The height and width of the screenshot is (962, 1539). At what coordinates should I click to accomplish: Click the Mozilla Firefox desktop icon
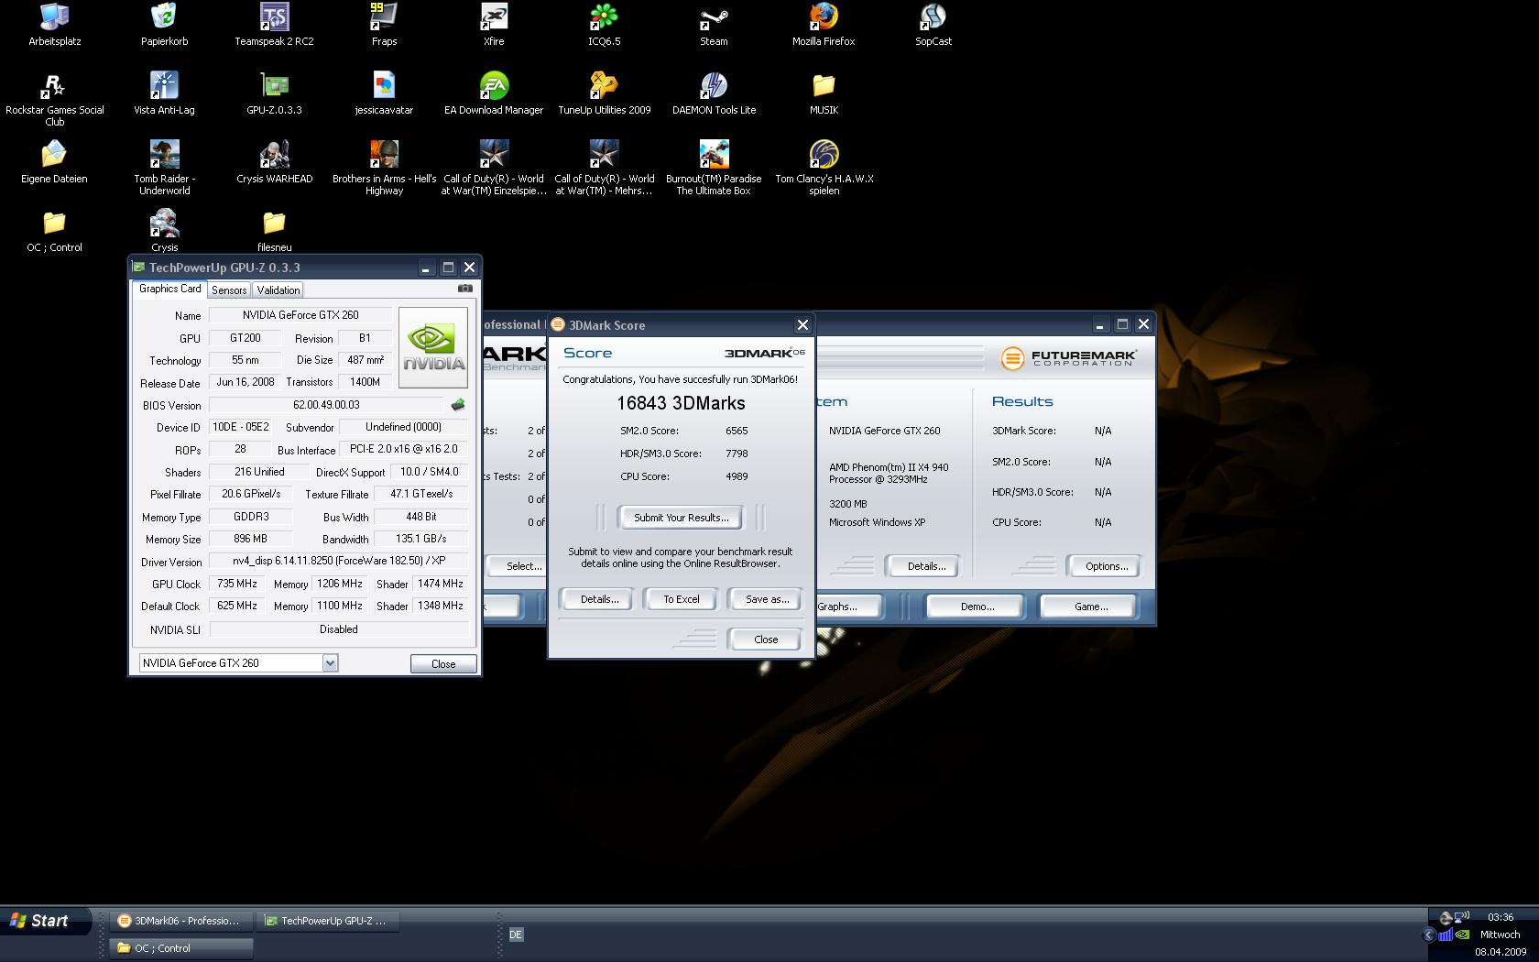(824, 25)
